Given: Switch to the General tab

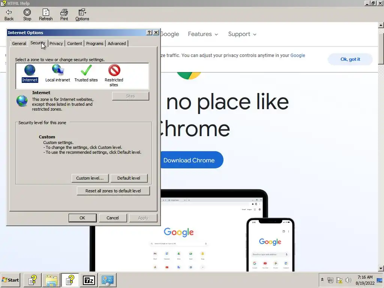Looking at the screenshot, I should tap(19, 43).
